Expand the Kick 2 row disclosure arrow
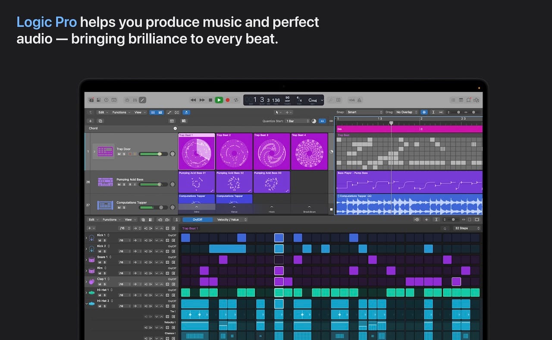Screen dimensions: 552x340 pos(86,249)
